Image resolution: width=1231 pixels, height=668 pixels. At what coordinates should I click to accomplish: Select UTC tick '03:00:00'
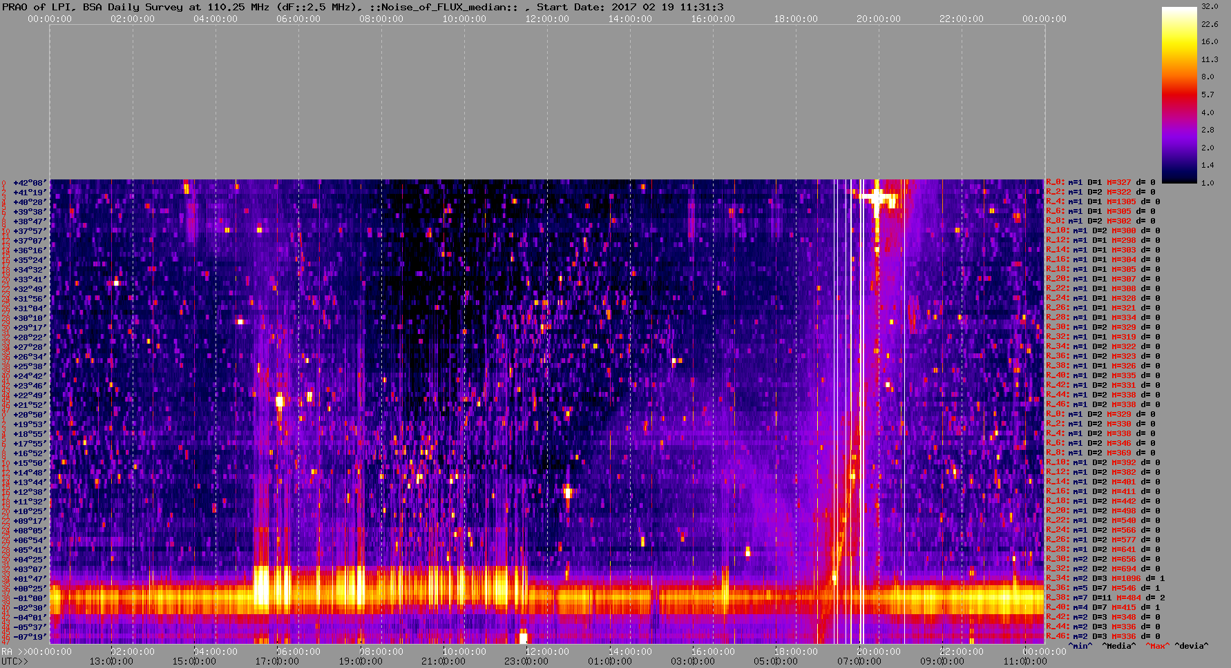693,661
